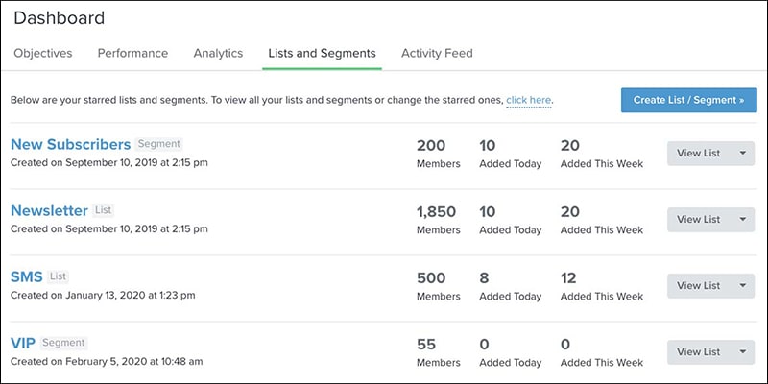The height and width of the screenshot is (384, 768).
Task: Expand the dropdown arrow beside New Subscribers View List
Action: pos(742,154)
